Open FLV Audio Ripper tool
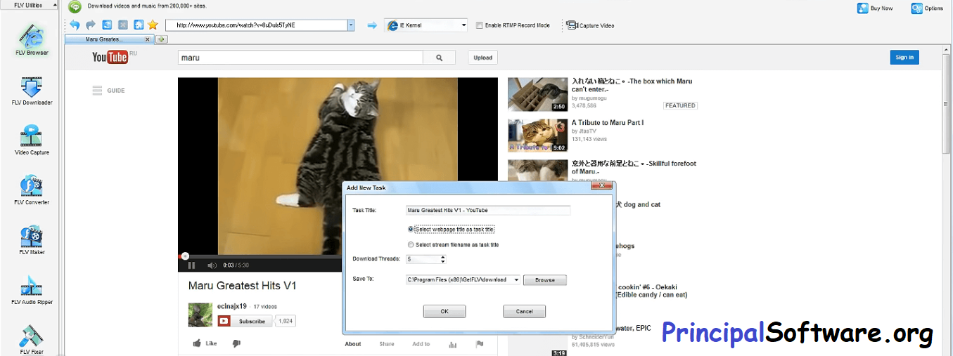This screenshot has width=953, height=356. [32, 290]
